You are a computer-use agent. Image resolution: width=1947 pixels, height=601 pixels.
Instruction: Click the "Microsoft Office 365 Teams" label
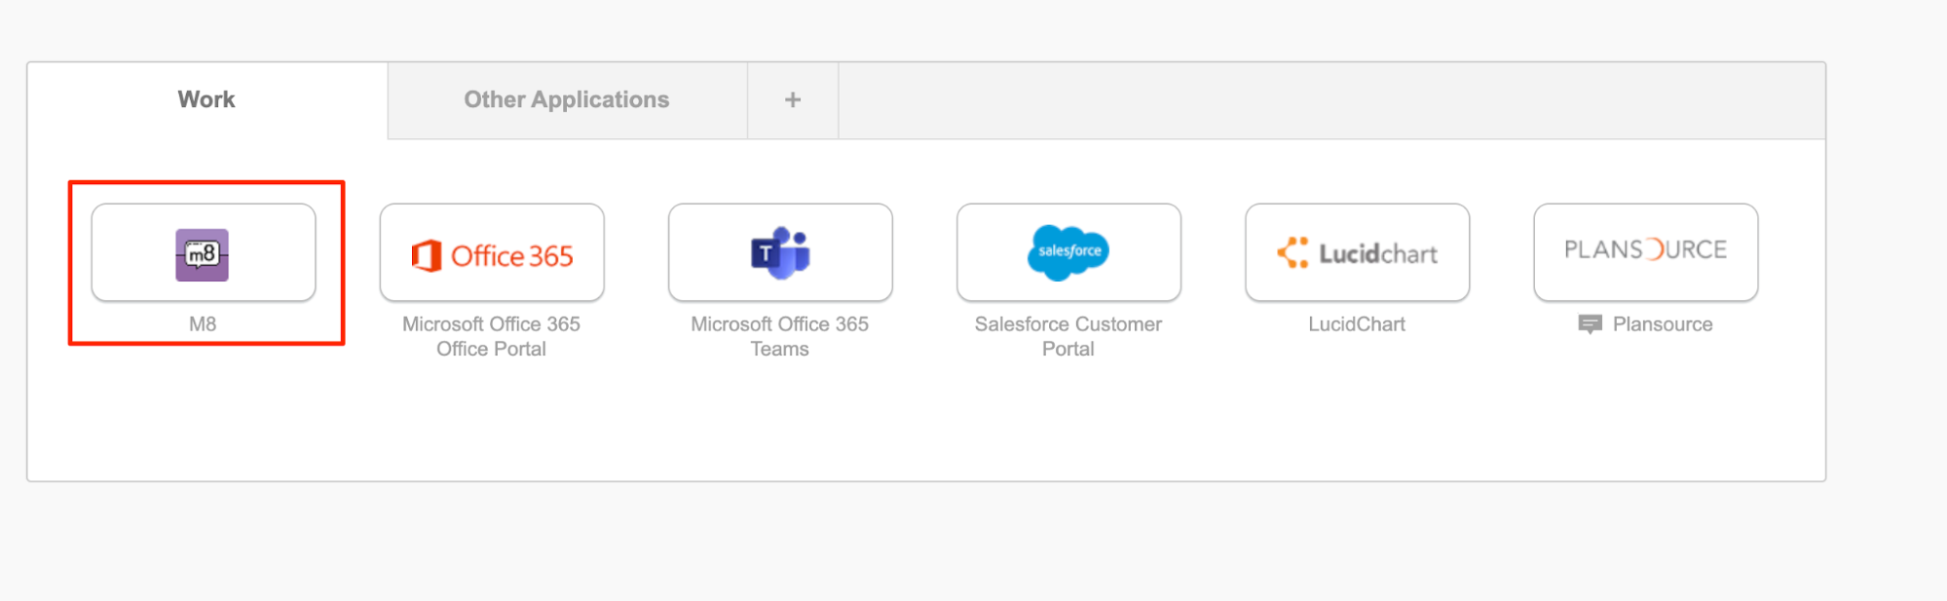[x=779, y=336]
